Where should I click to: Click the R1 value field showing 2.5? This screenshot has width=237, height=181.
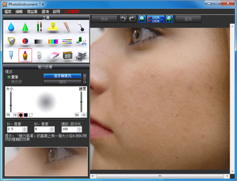(15, 129)
